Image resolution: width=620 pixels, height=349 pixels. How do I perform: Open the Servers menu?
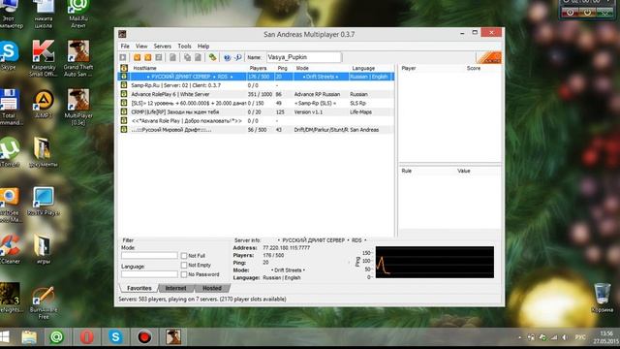[163, 47]
